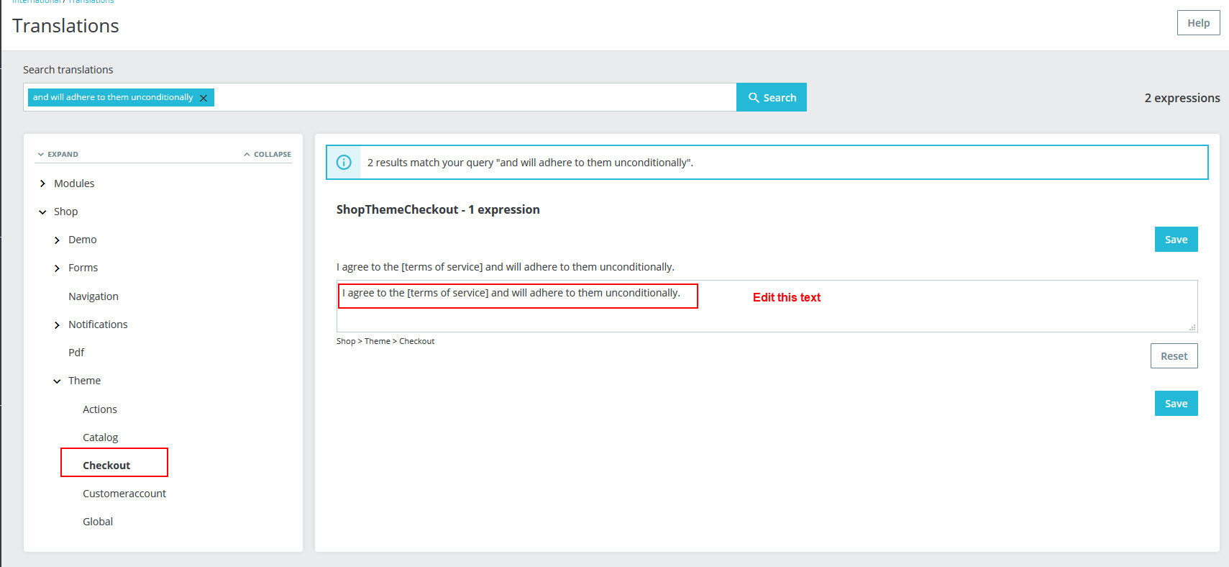
Task: Click the source string above the text area
Action: pos(506,267)
